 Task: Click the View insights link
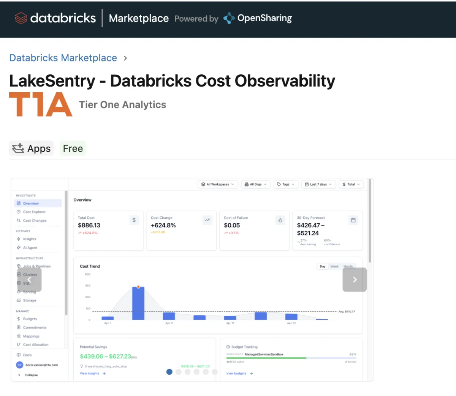pyautogui.click(x=93, y=374)
